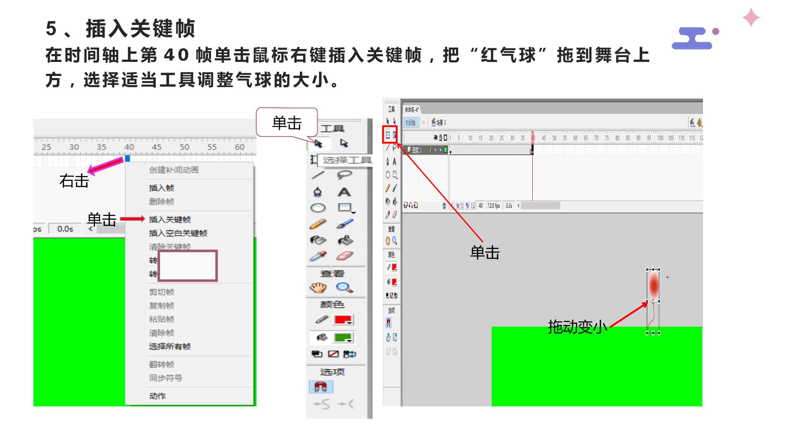Click the back arrow beside 场景 1

(424, 123)
